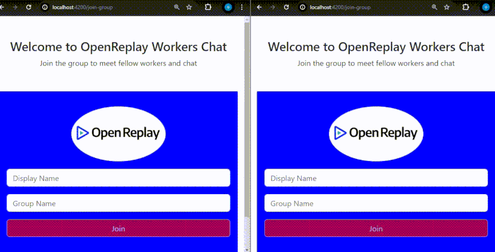Open extensions puzzle icon in right browser
This screenshot has height=252, width=495.
465,7
